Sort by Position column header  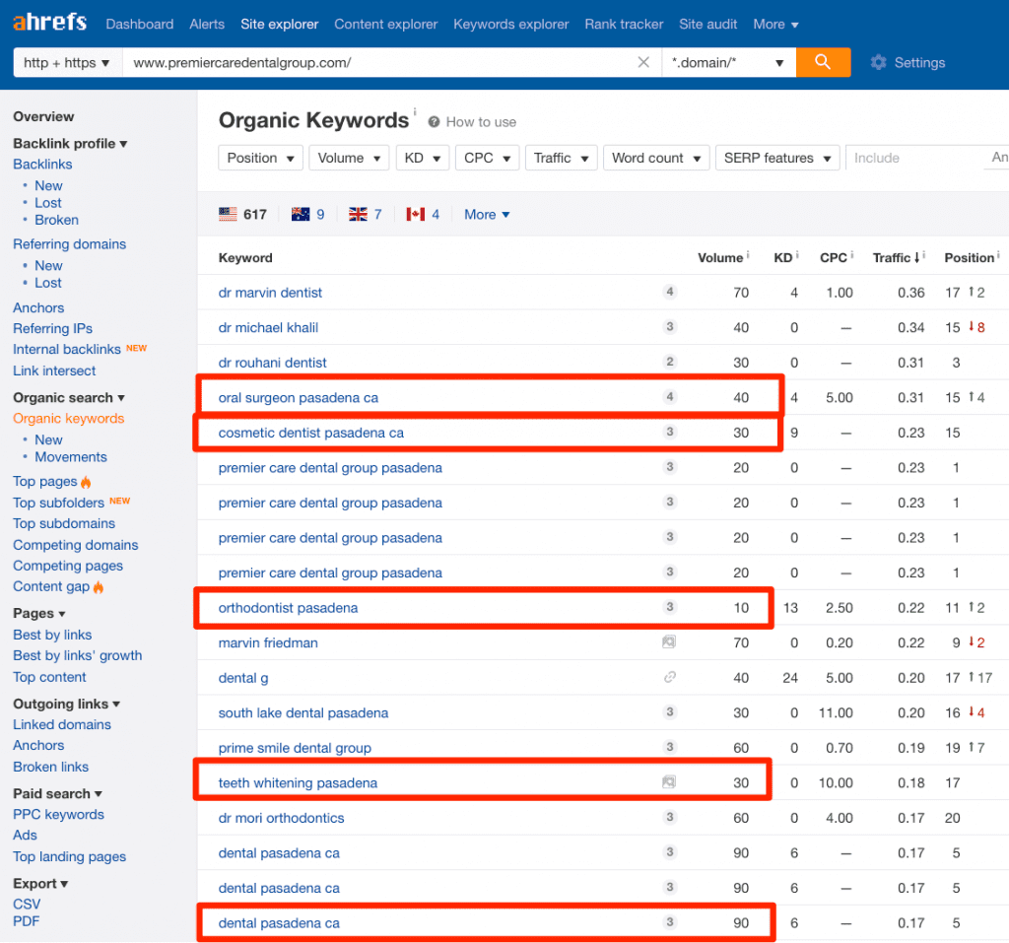tap(970, 257)
